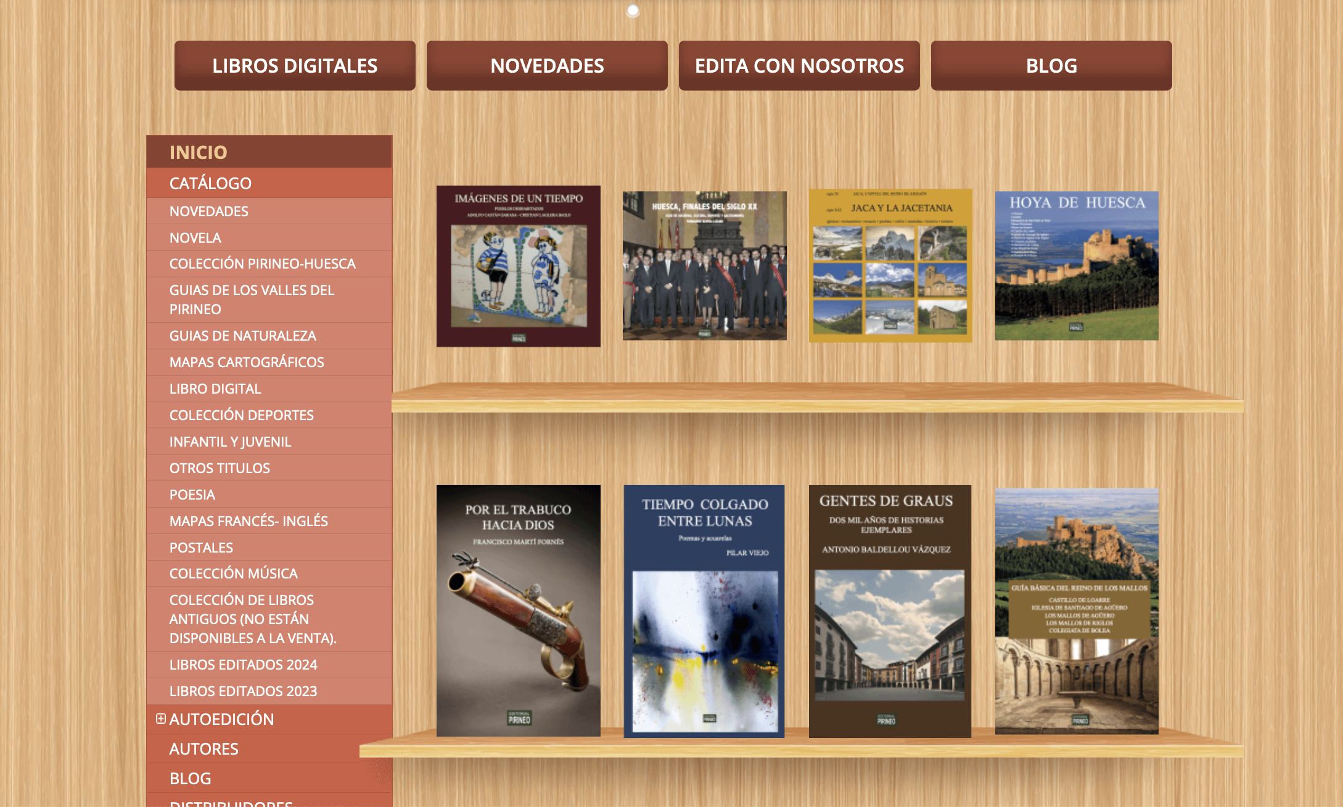The width and height of the screenshot is (1343, 807).
Task: Open the BLOG button in top bar
Action: pos(1051,66)
